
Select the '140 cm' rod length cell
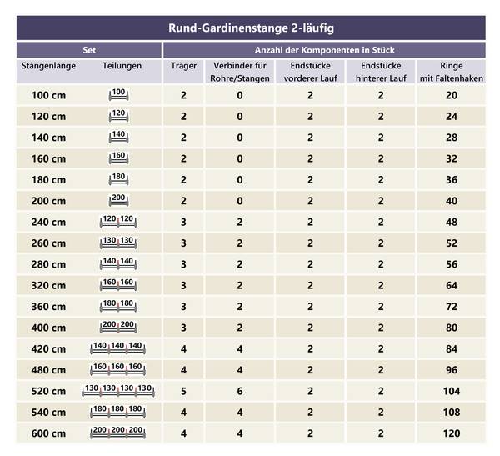point(48,138)
